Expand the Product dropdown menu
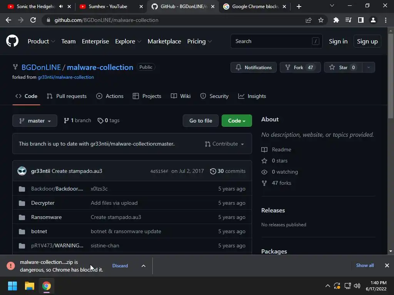 [41, 41]
